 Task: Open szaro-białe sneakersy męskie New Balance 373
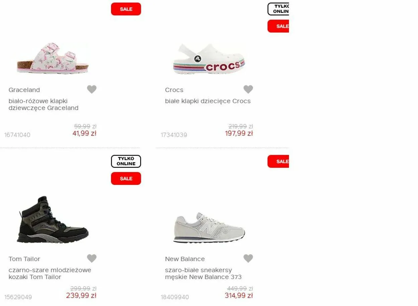(203, 274)
